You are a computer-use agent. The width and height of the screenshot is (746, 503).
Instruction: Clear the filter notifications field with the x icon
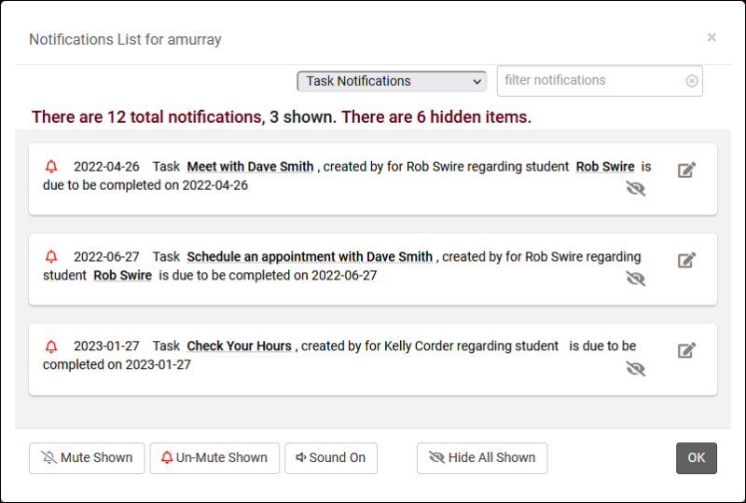pyautogui.click(x=692, y=81)
